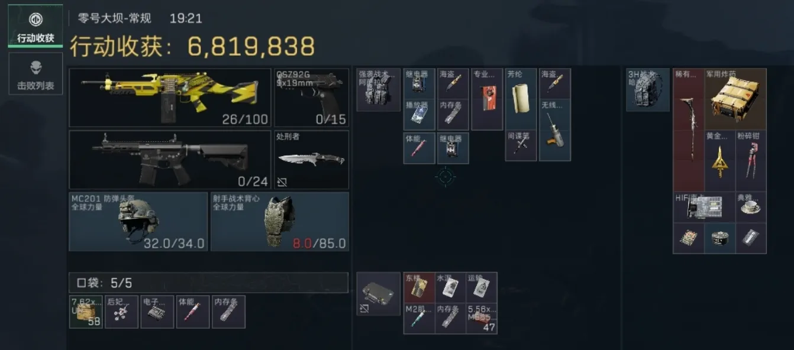Image resolution: width=794 pixels, height=350 pixels.
Task: Select the QSZ92G pistol slot
Action: pyautogui.click(x=312, y=98)
